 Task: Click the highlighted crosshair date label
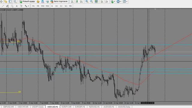[x=148, y=103]
